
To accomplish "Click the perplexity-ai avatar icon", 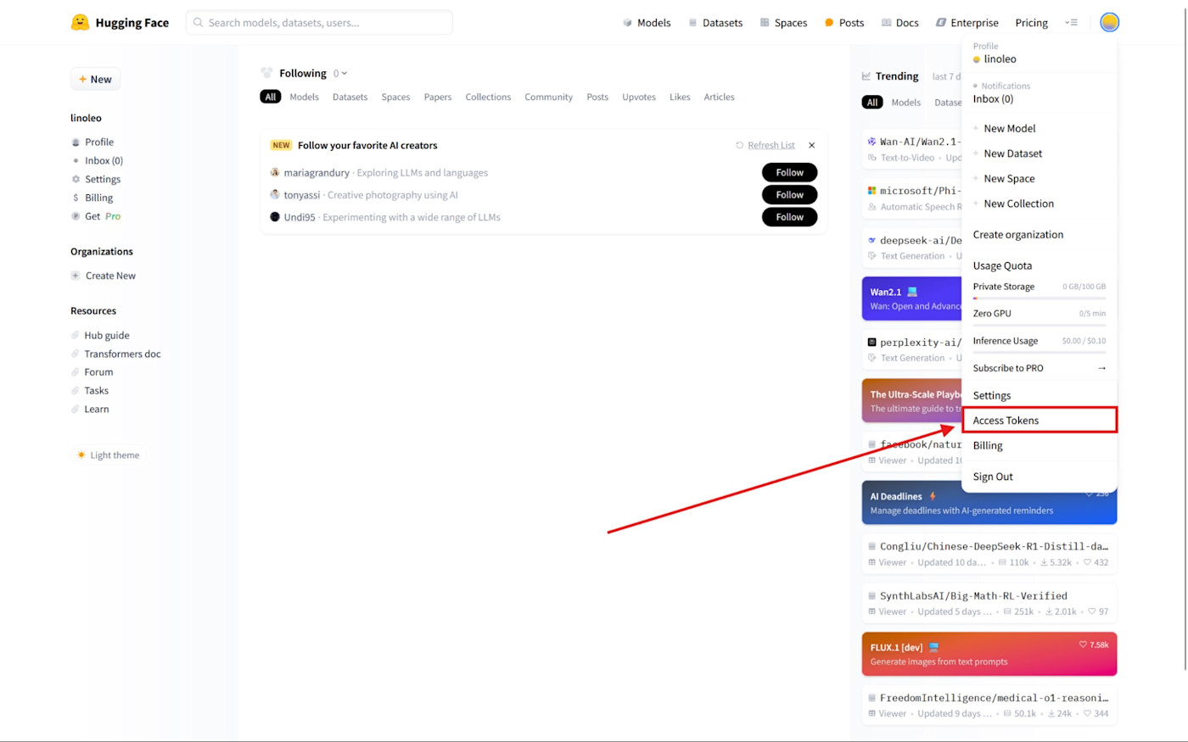I will [871, 343].
